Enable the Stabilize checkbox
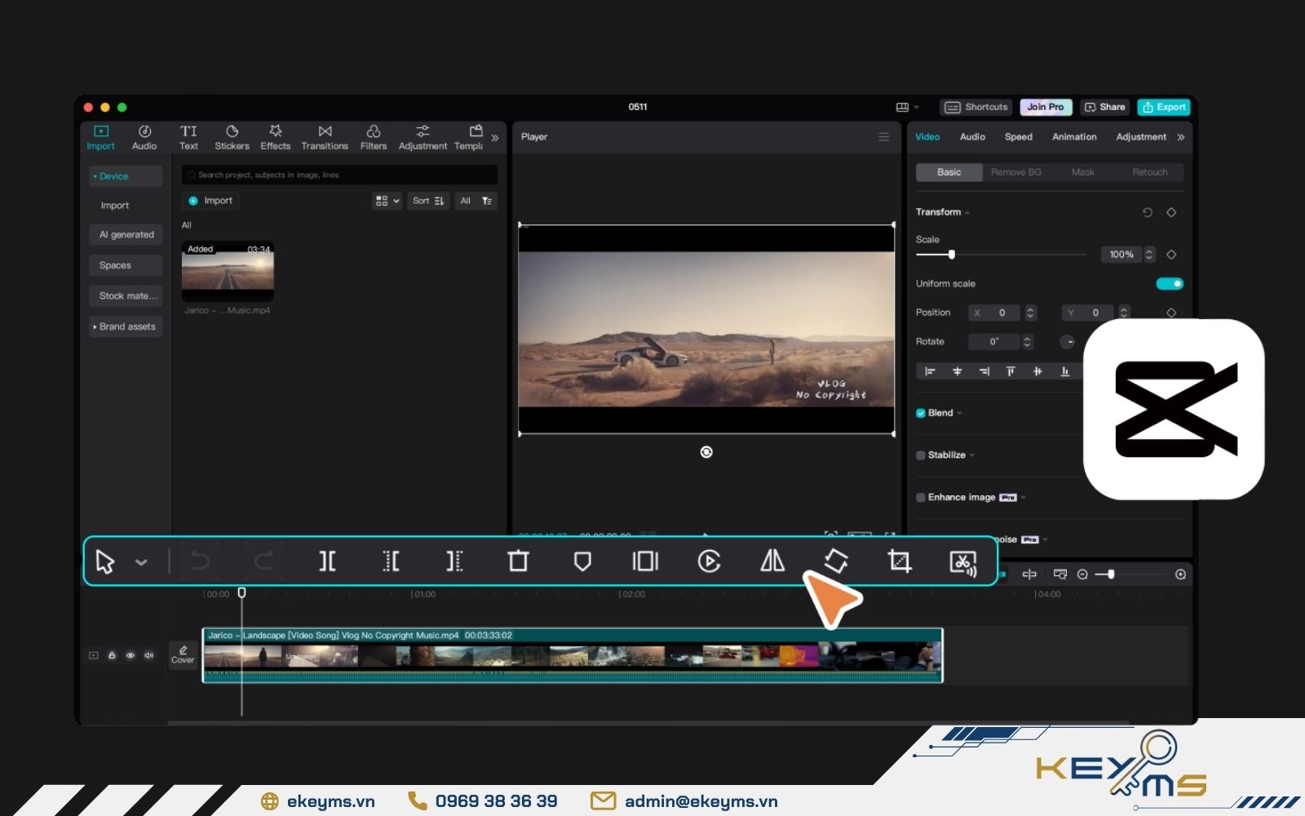 [x=921, y=455]
